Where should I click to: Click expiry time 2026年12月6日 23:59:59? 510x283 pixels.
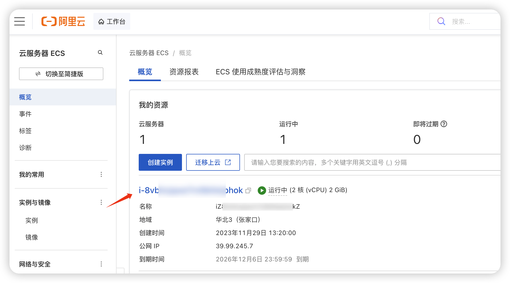[x=254, y=259]
